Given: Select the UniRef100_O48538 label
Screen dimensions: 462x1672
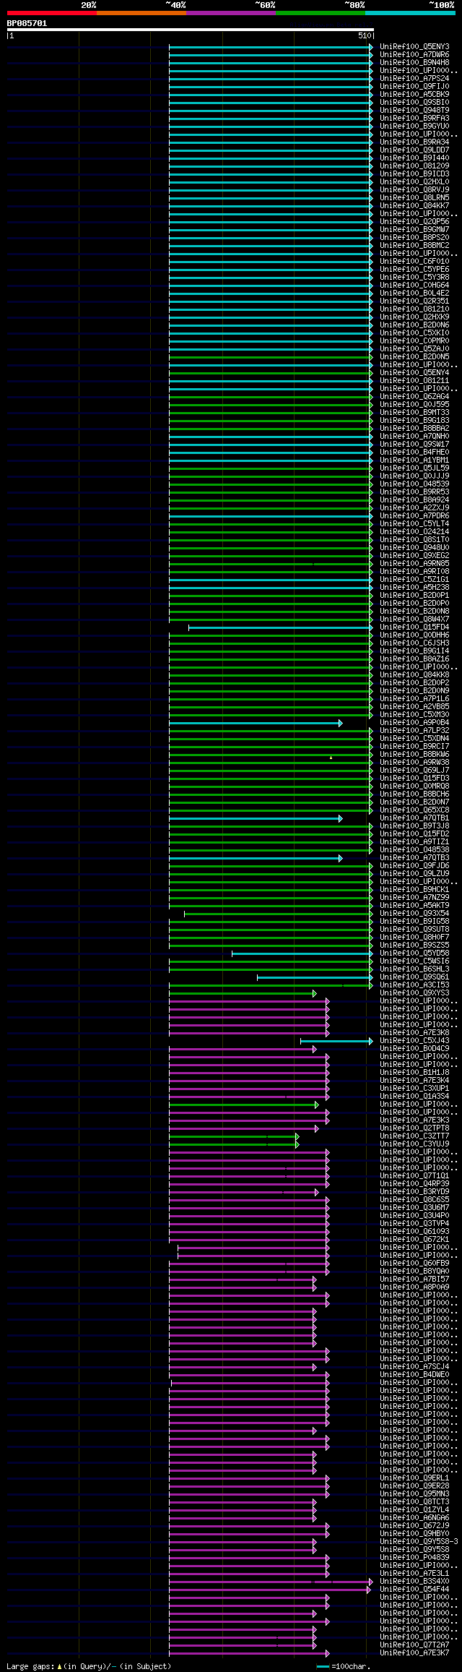Looking at the screenshot, I should coord(414,850).
